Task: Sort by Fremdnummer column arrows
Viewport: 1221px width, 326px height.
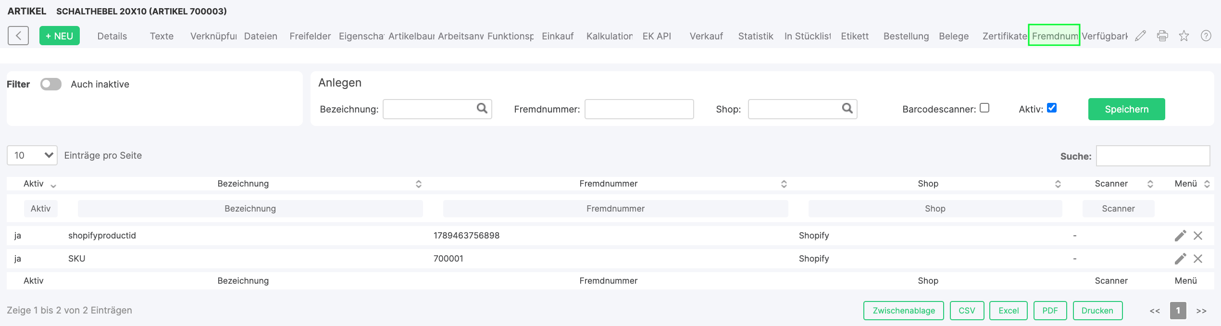Action: (x=784, y=184)
